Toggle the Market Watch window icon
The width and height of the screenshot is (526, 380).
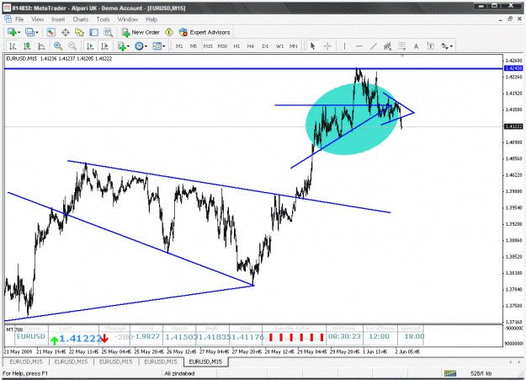click(x=50, y=32)
